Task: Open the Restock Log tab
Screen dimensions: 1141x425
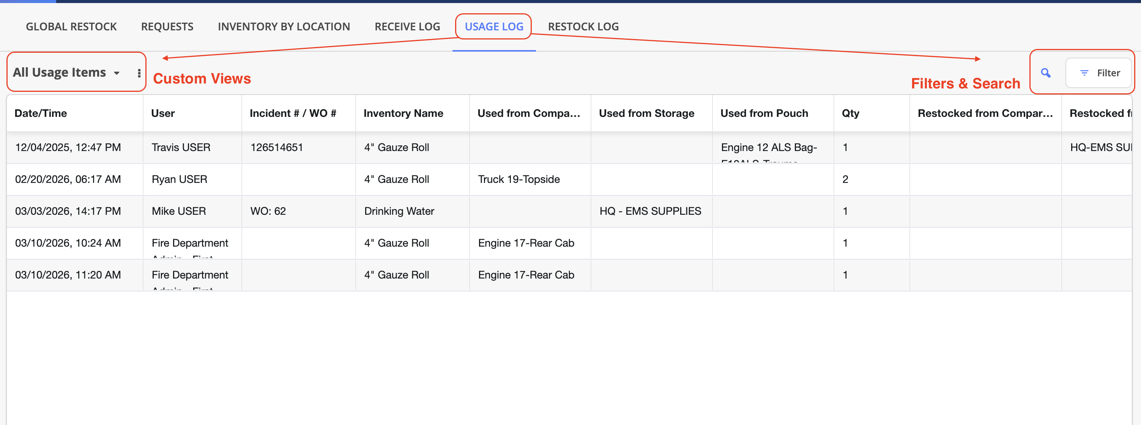Action: 583,27
